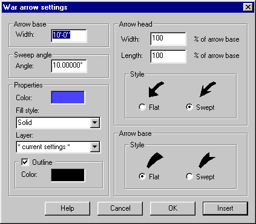Image resolution: width=256 pixels, height=224 pixels.
Task: Open the Layer dropdown arrow
Action: (x=95, y=147)
